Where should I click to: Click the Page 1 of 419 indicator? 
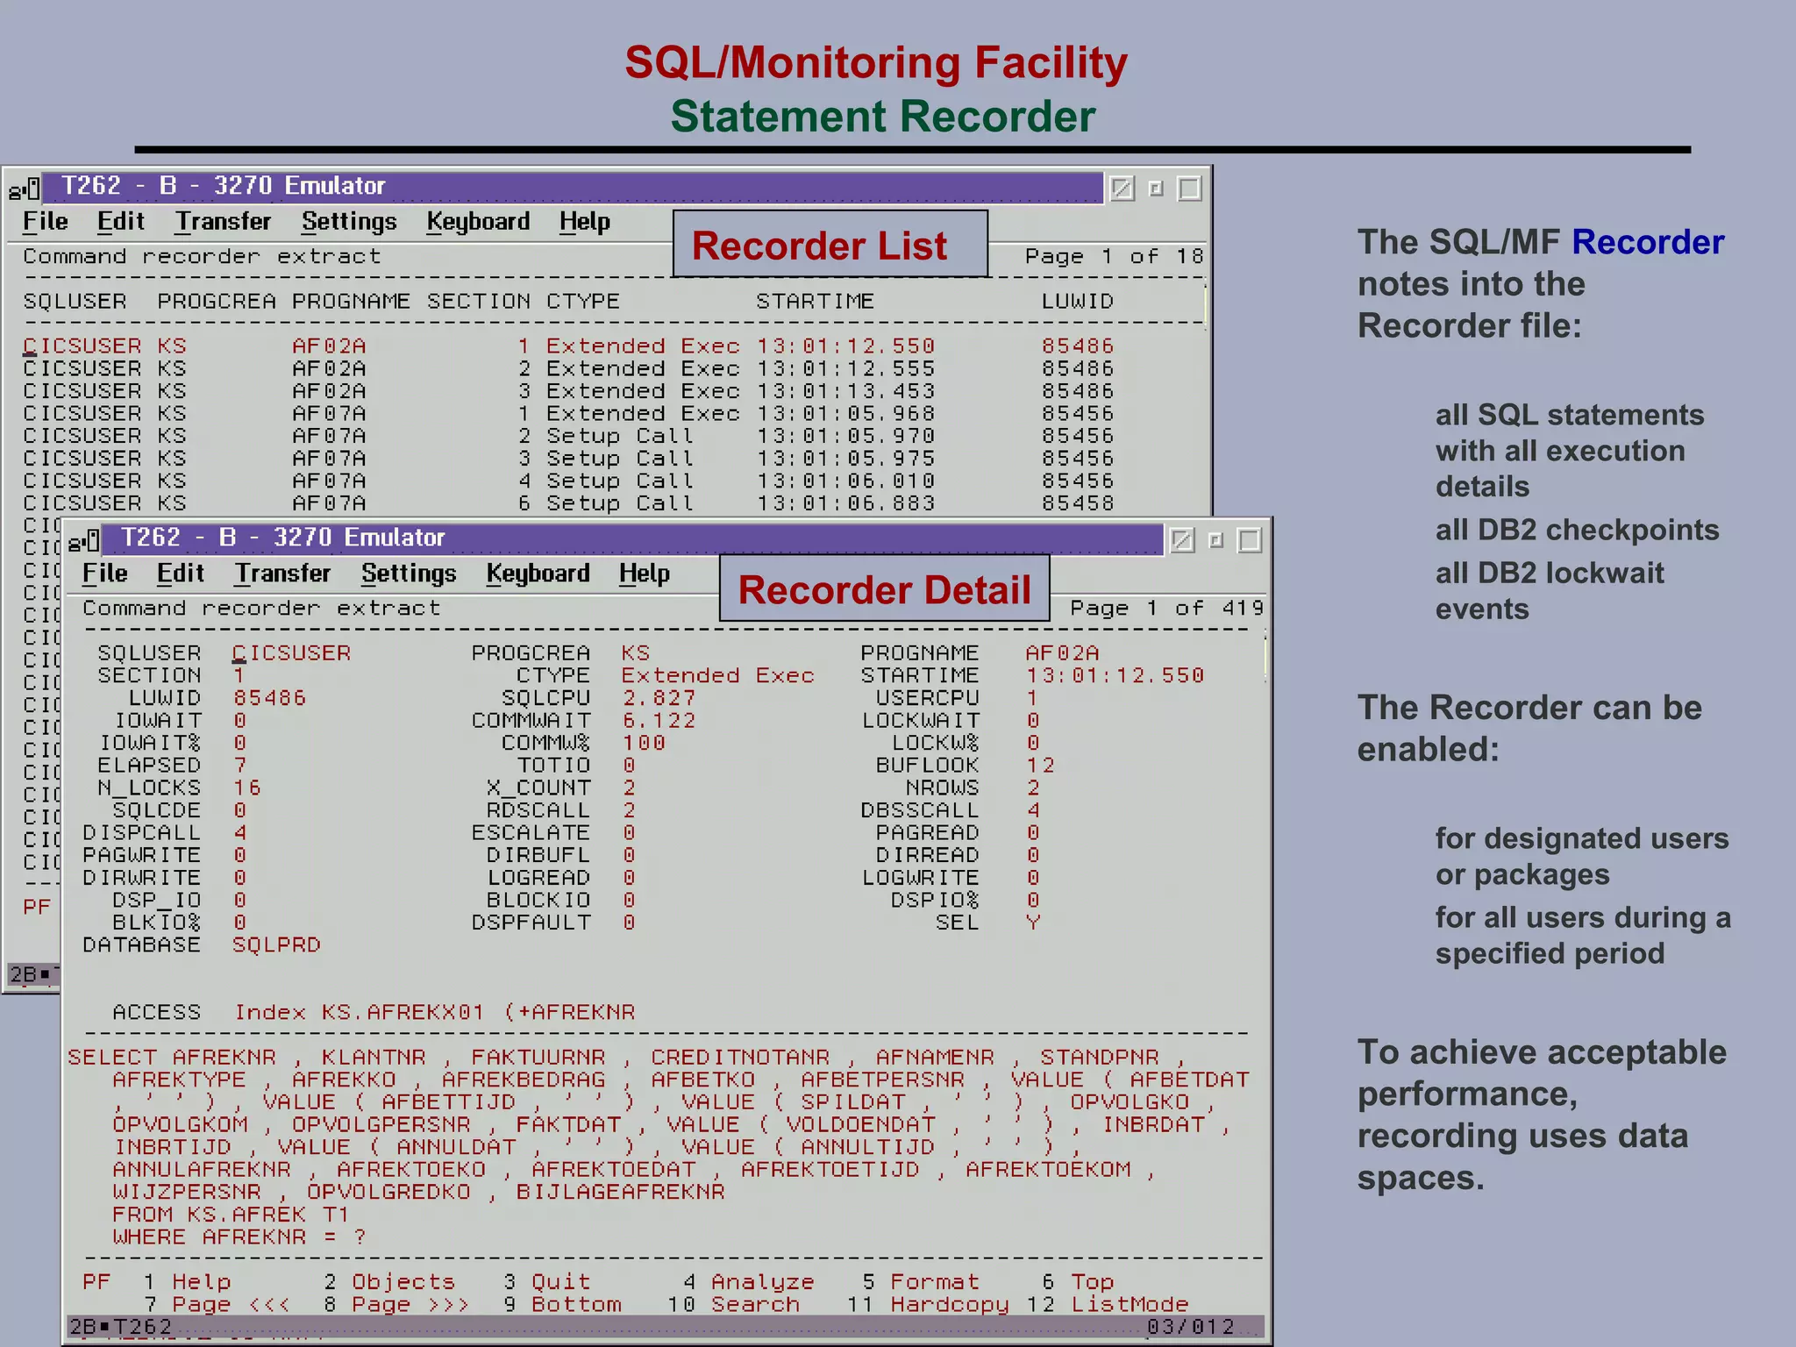1166,609
